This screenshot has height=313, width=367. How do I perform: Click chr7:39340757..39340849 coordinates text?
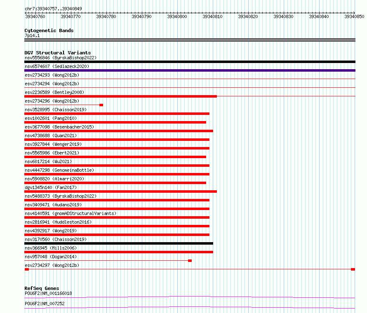(53, 9)
